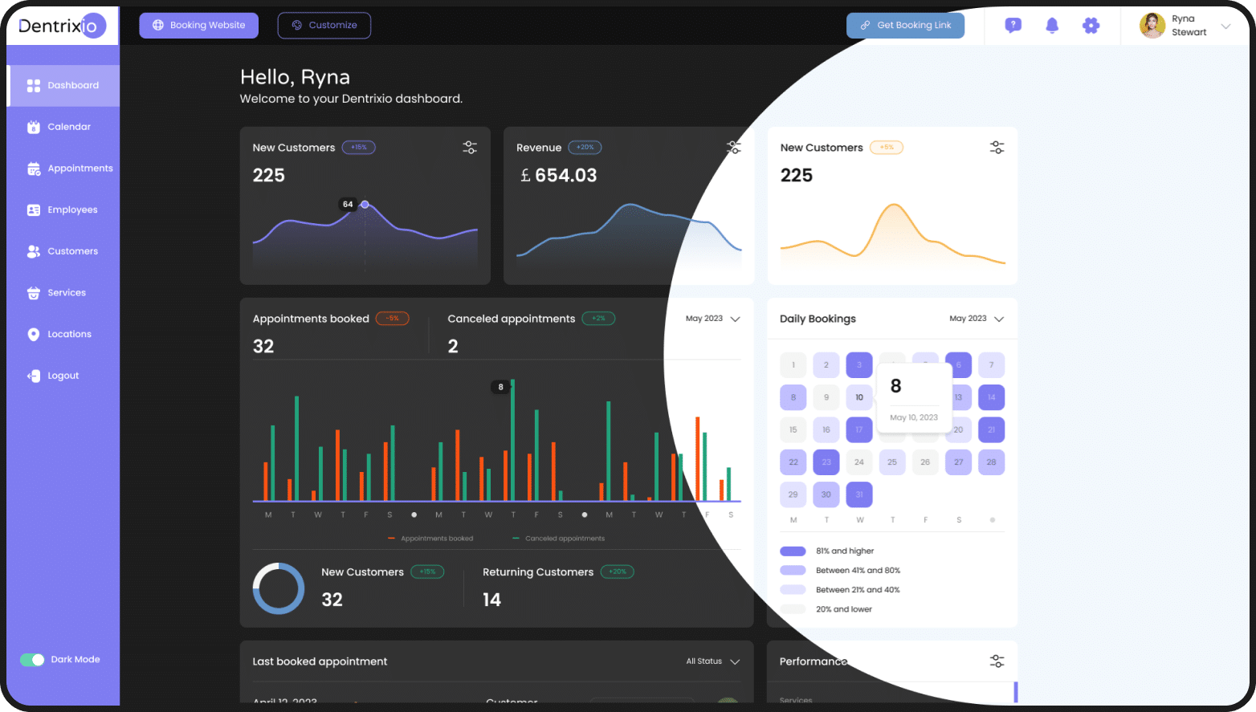Select Services in the sidebar menu

click(x=66, y=293)
